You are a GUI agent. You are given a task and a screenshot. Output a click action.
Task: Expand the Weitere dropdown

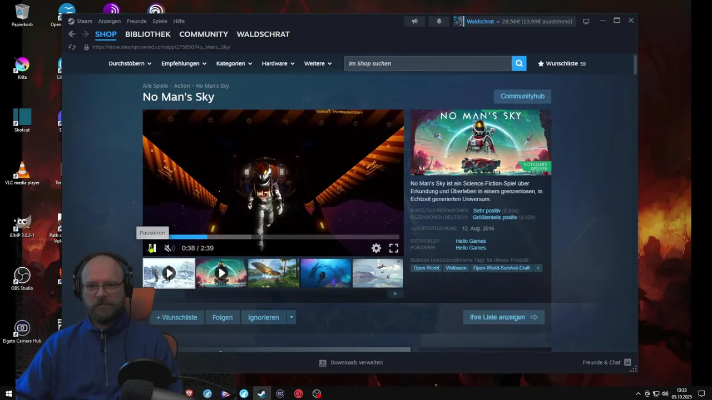(x=318, y=63)
